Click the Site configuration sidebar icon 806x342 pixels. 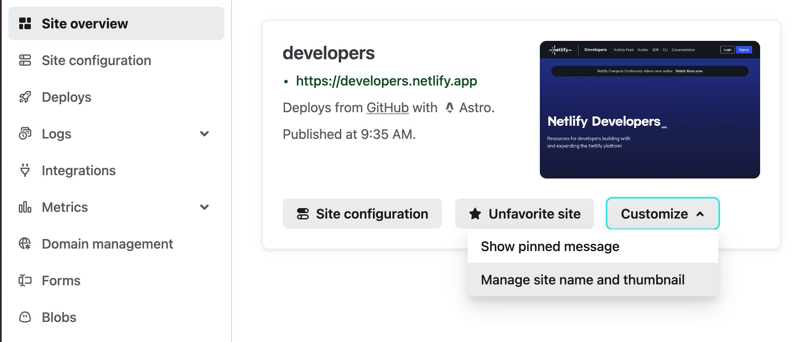click(x=25, y=60)
